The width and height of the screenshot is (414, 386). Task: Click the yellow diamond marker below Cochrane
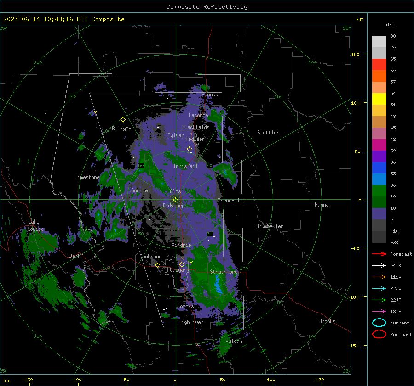[x=157, y=265]
